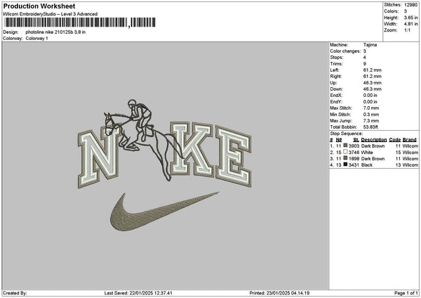Click the Code column header
Image resolution: width=421 pixels, height=298 pixels.
[x=394, y=140]
